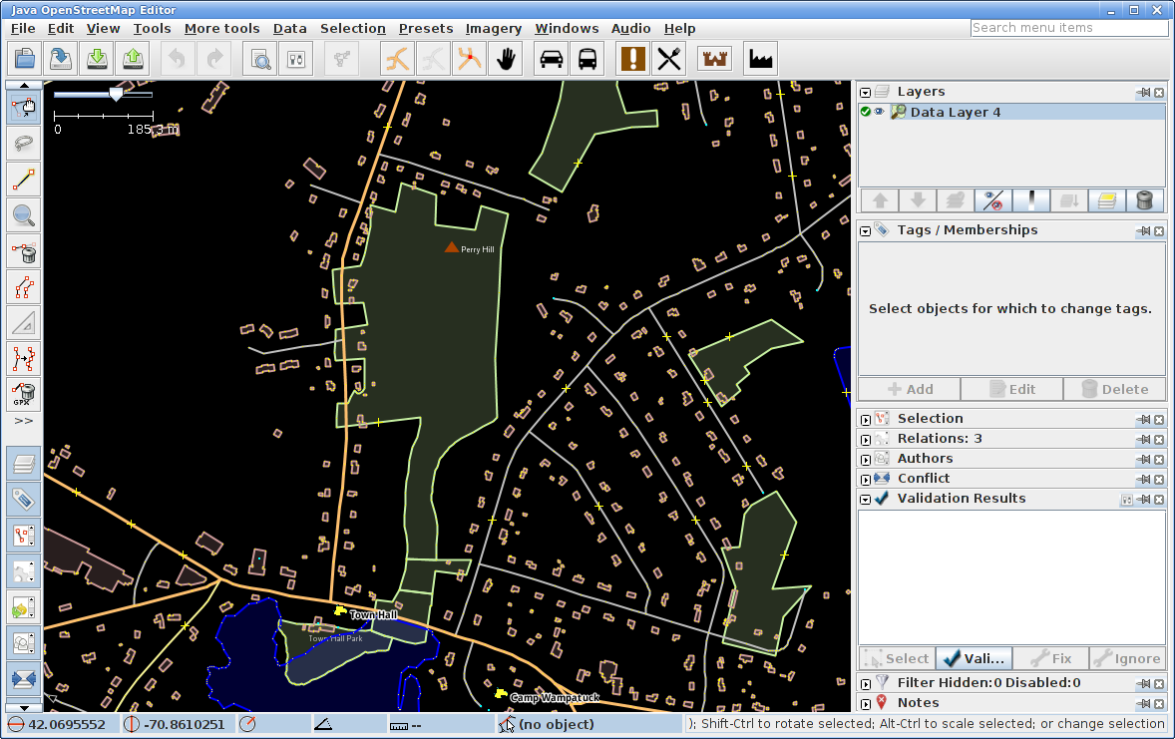Toggle visibility eye of Data Layer 4
The height and width of the screenshot is (739, 1175).
point(880,113)
